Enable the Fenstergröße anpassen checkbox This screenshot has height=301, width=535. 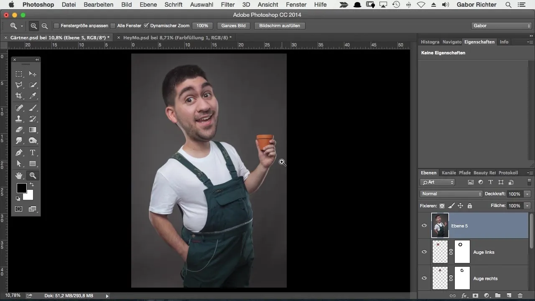(x=56, y=26)
